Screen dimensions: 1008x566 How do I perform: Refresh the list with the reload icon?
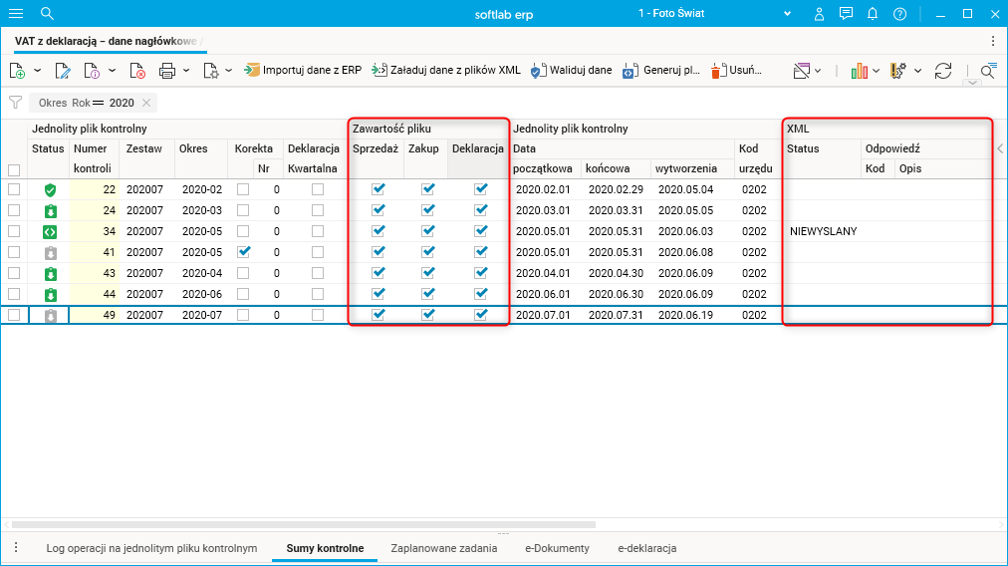tap(943, 70)
